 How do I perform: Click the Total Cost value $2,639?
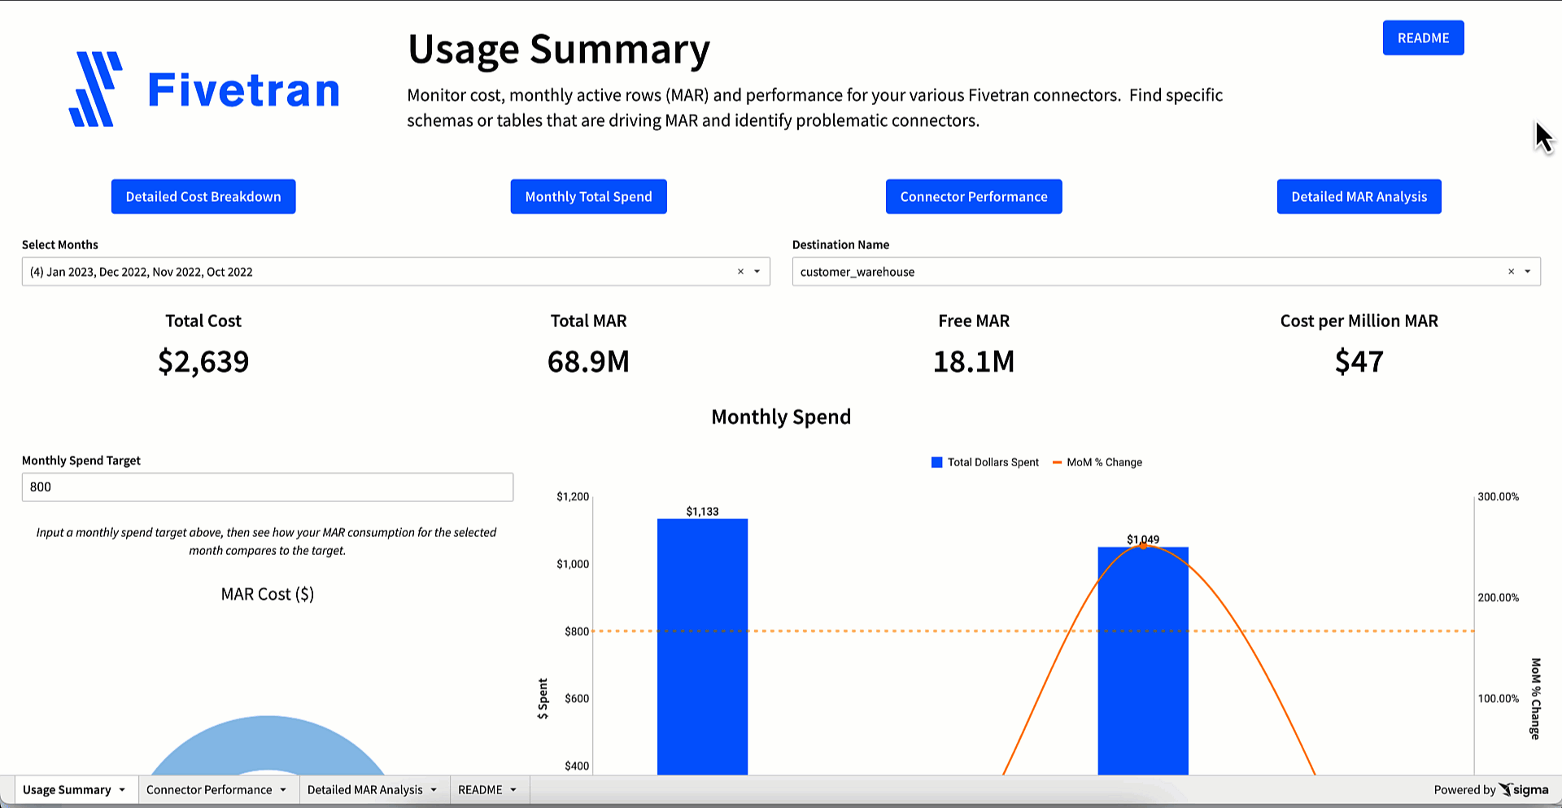click(203, 361)
